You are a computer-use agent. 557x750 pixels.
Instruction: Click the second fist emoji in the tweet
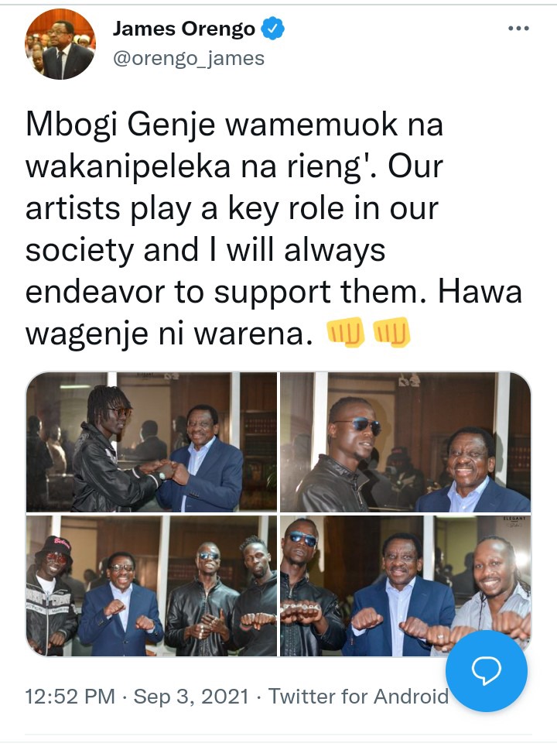pyautogui.click(x=391, y=332)
